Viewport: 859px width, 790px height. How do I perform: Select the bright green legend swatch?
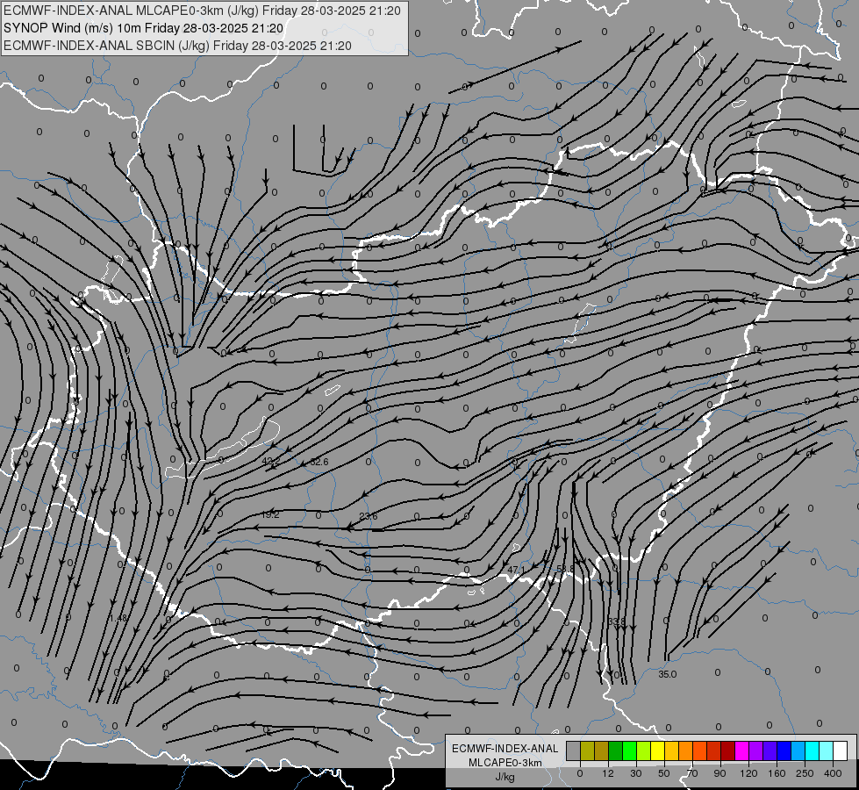629,750
